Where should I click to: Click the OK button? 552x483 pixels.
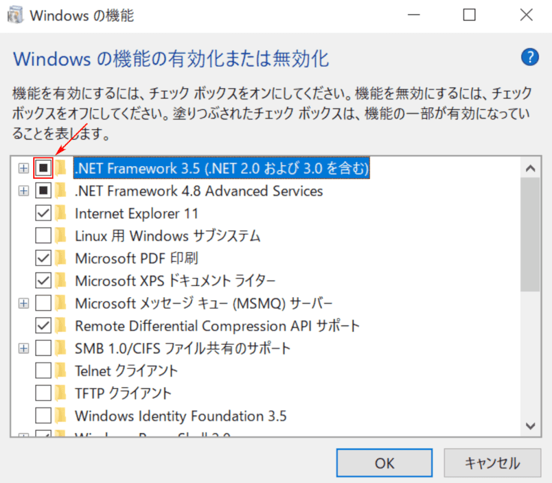click(x=385, y=463)
